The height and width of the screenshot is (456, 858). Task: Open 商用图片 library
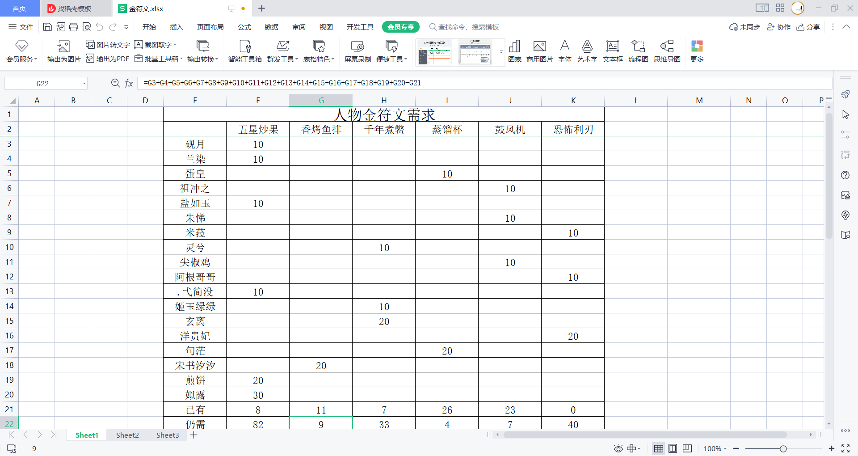[540, 51]
